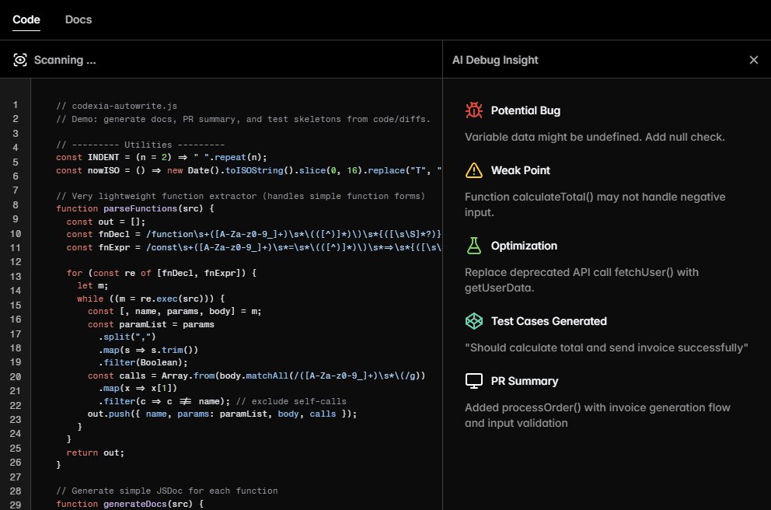
Task: Click the yellow Weak Point warning icon
Action: [x=474, y=170]
